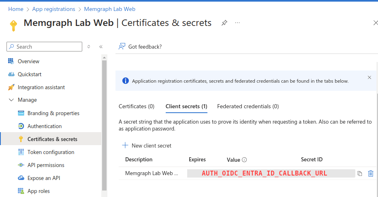
Task: Collapse the sidebar with double chevron
Action: point(101,47)
